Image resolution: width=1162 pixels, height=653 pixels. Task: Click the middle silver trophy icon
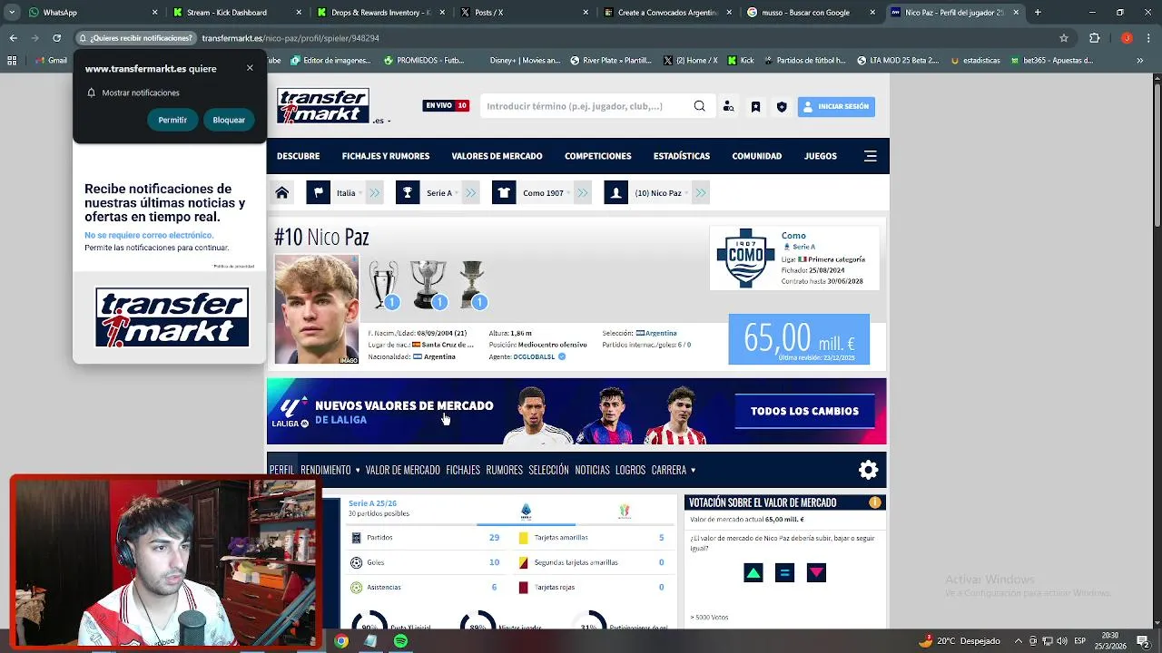(x=428, y=285)
